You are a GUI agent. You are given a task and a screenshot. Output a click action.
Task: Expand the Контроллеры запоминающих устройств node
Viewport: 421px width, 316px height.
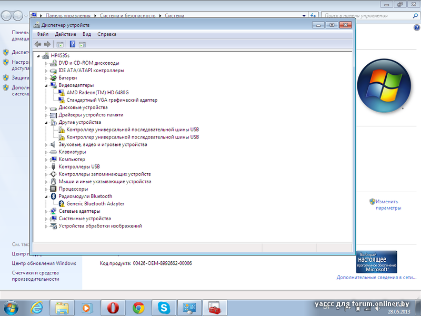[x=46, y=174]
